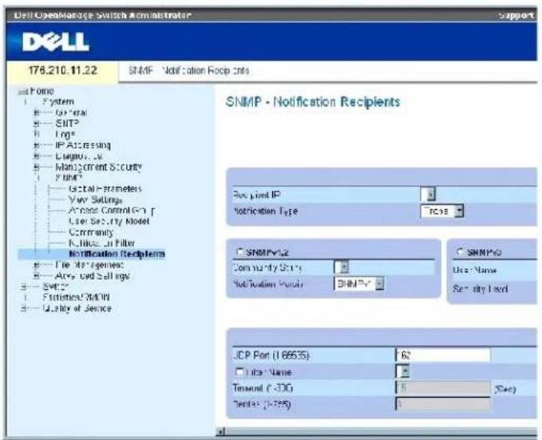Open the Notification Filter page
Screen dimensions: 542x440
click(x=102, y=244)
